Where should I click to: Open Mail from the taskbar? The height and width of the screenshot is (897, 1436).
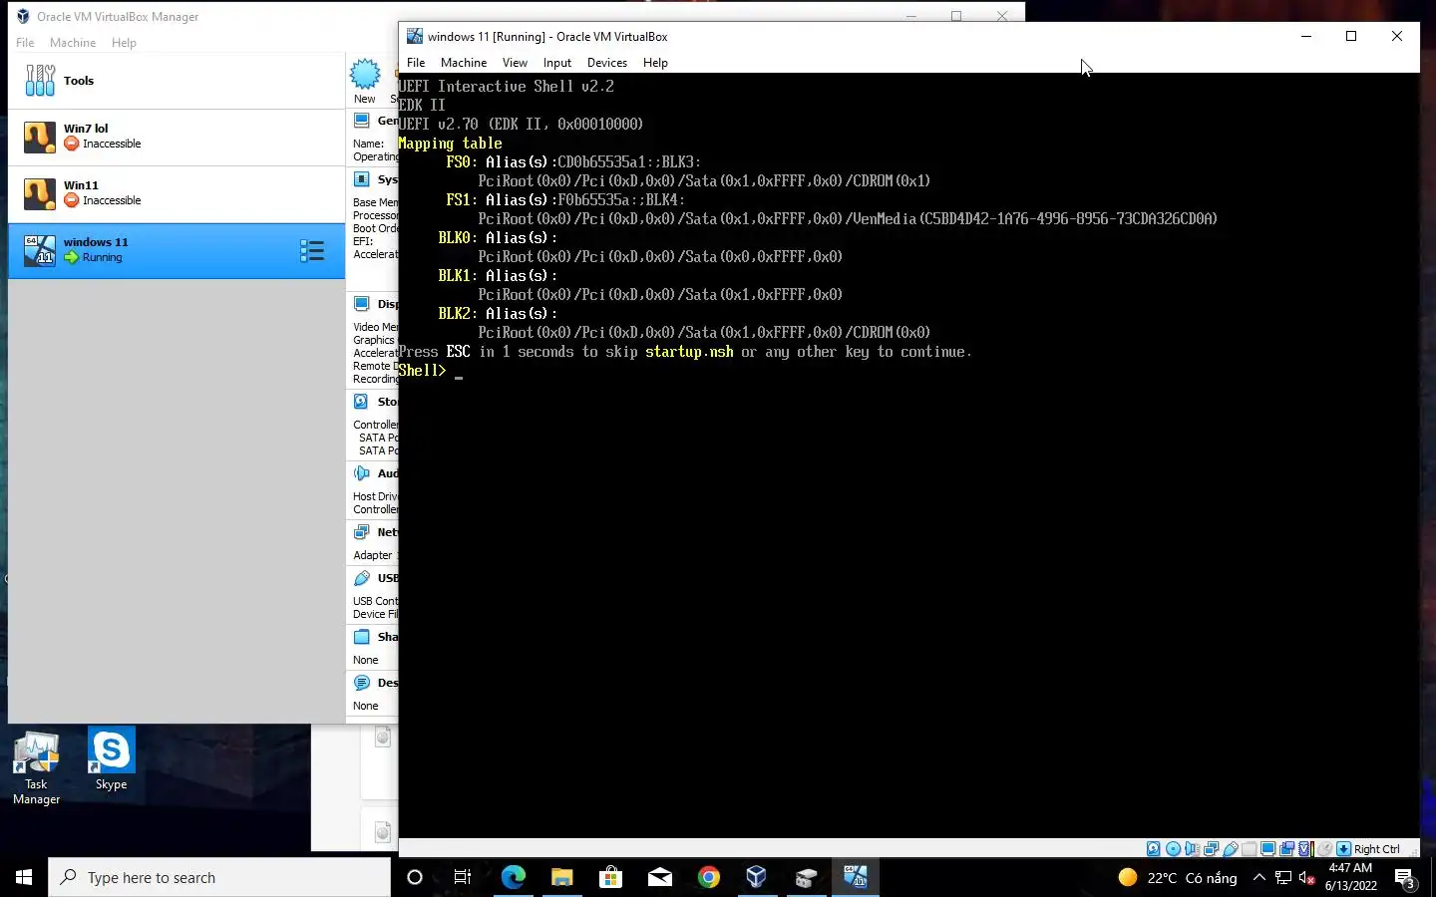(x=659, y=877)
